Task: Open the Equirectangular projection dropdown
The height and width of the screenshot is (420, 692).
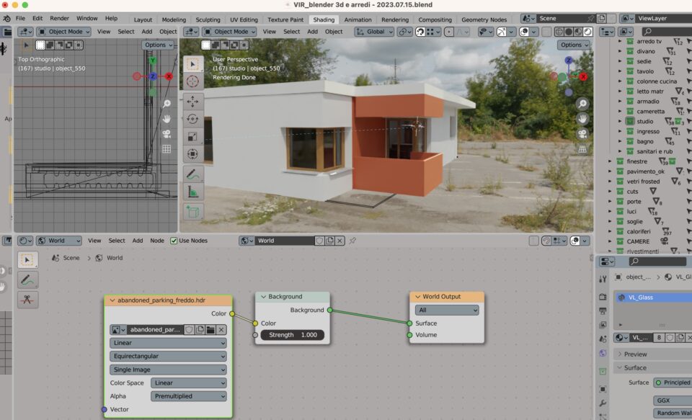Action: point(169,356)
